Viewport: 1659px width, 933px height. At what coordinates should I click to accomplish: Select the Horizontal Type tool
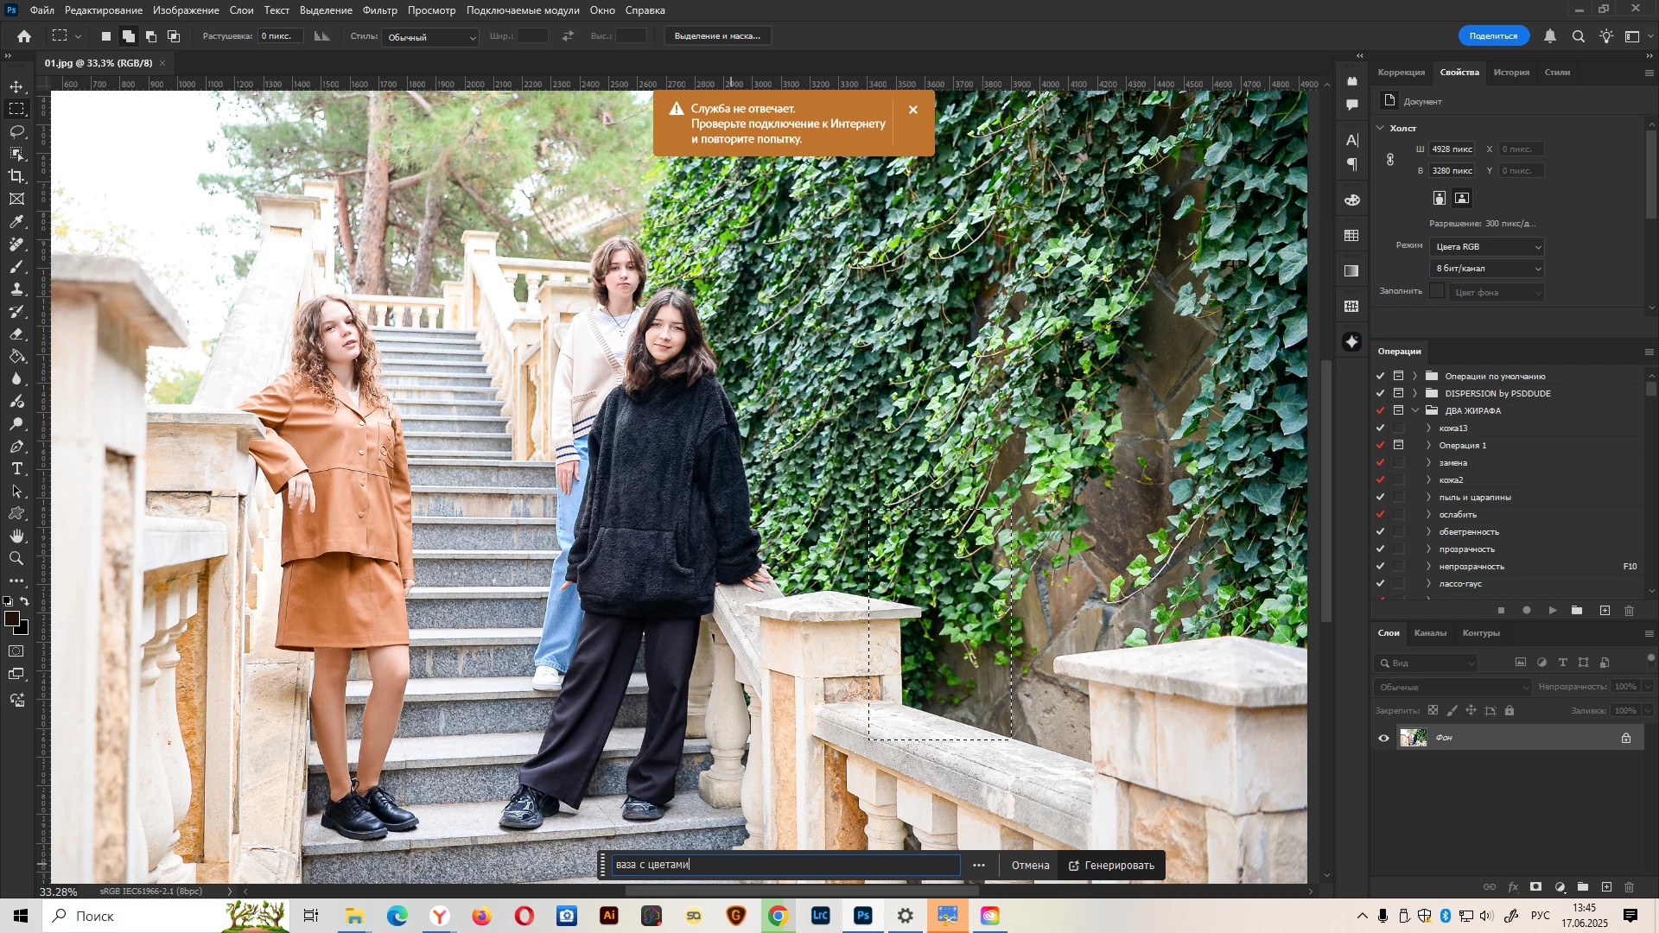16,469
